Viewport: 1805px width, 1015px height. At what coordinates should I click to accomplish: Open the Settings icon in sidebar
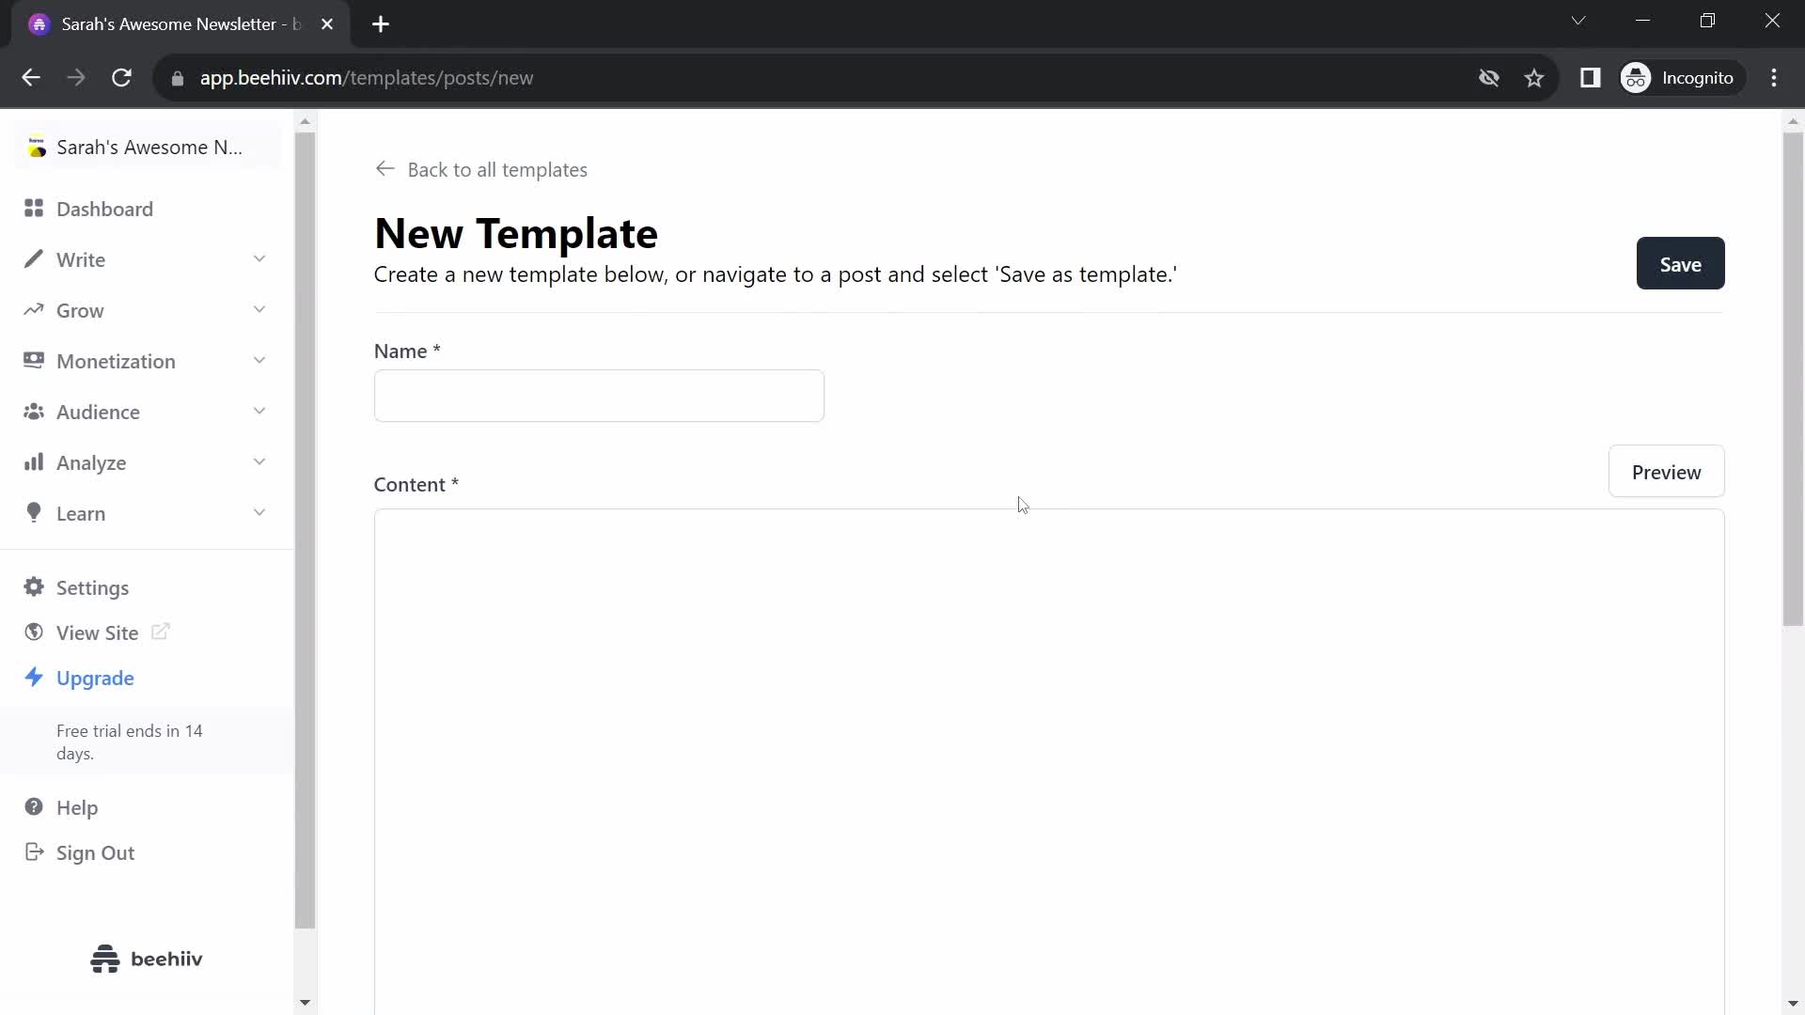[x=34, y=587]
